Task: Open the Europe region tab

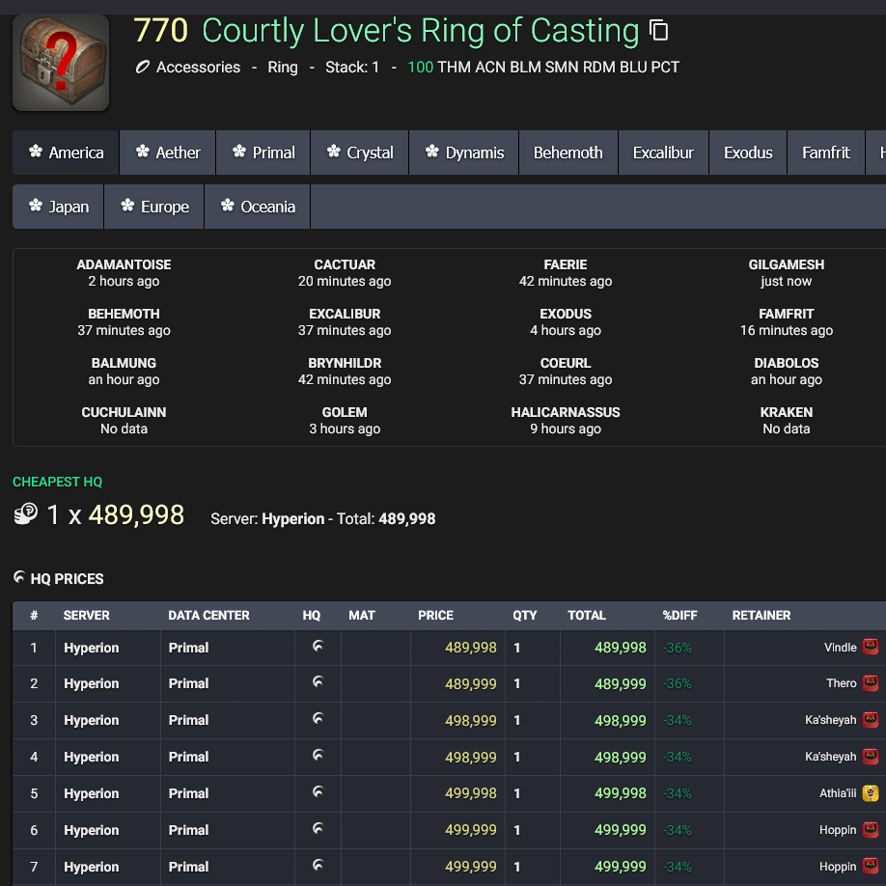Action: click(x=154, y=207)
